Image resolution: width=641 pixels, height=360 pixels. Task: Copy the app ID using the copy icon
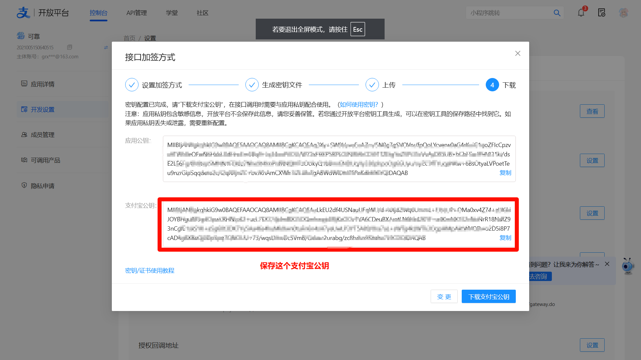[x=69, y=47]
